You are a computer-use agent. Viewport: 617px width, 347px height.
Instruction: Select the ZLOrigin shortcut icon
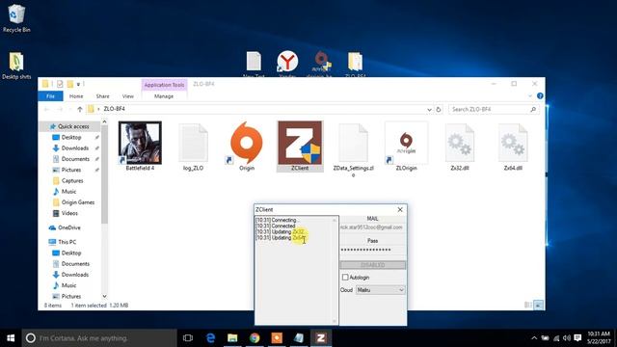point(407,143)
